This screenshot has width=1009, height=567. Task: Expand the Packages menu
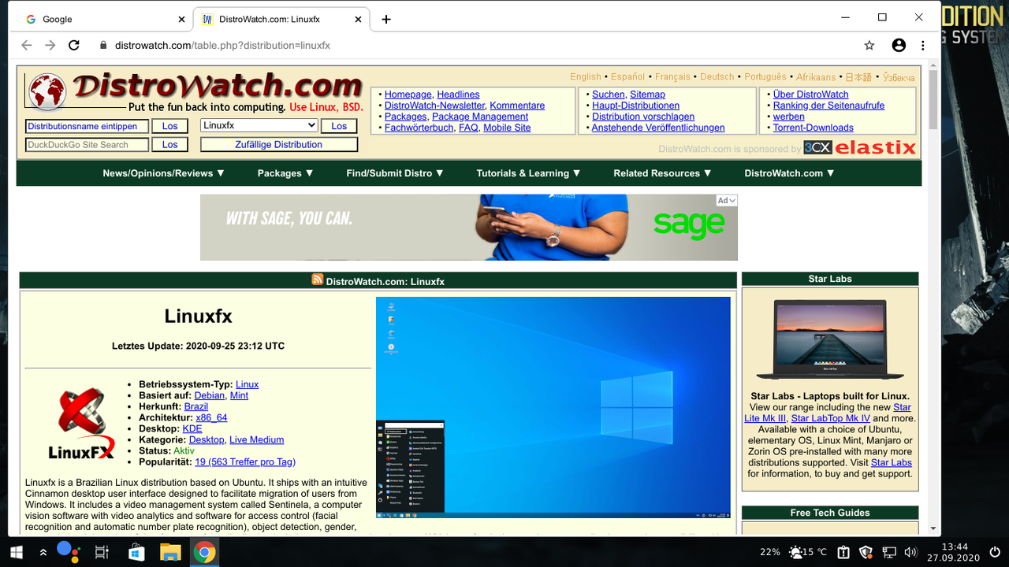coord(285,173)
